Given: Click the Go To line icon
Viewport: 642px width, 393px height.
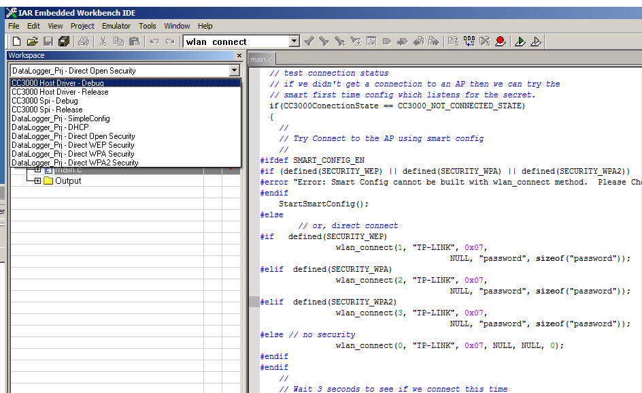Looking at the screenshot, I should tap(371, 42).
